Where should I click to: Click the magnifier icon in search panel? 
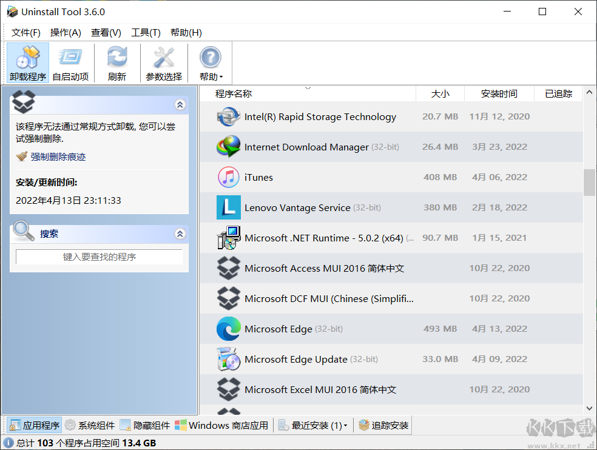tap(24, 230)
